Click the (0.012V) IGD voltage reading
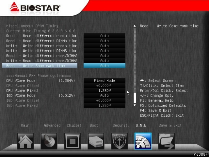 click(67, 96)
